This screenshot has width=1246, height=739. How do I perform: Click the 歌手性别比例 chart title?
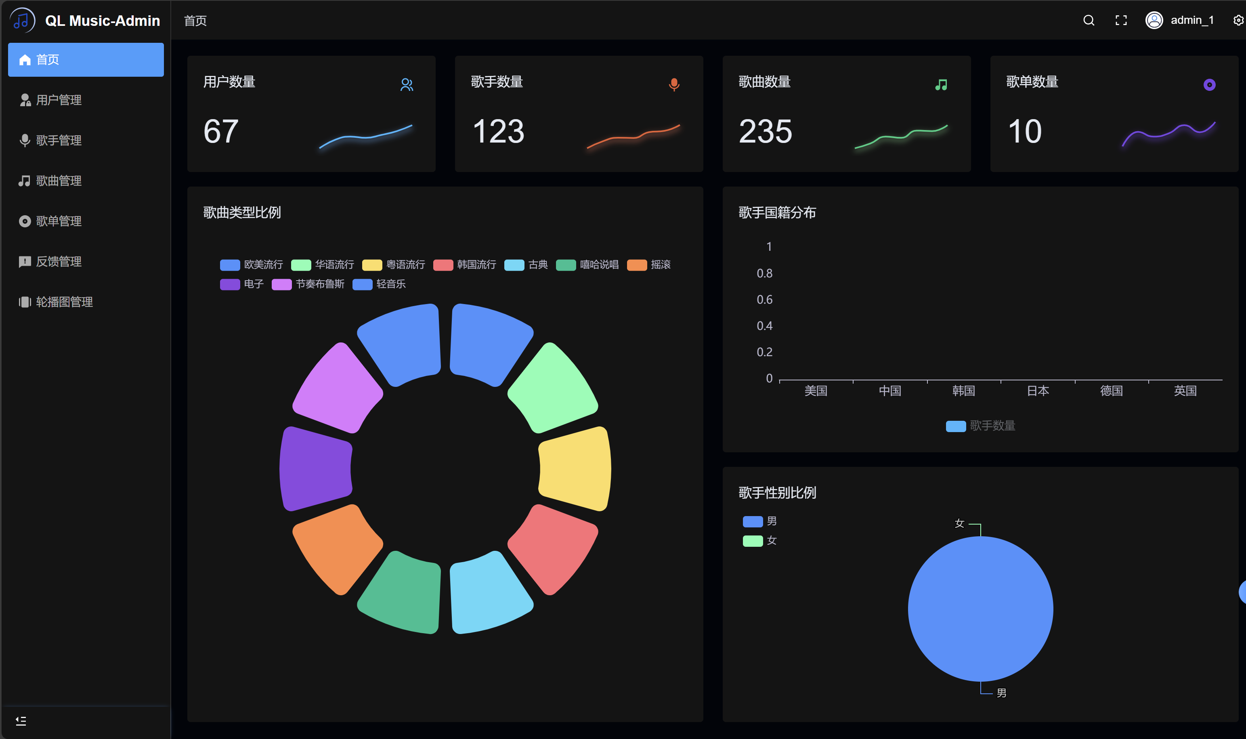tap(778, 493)
